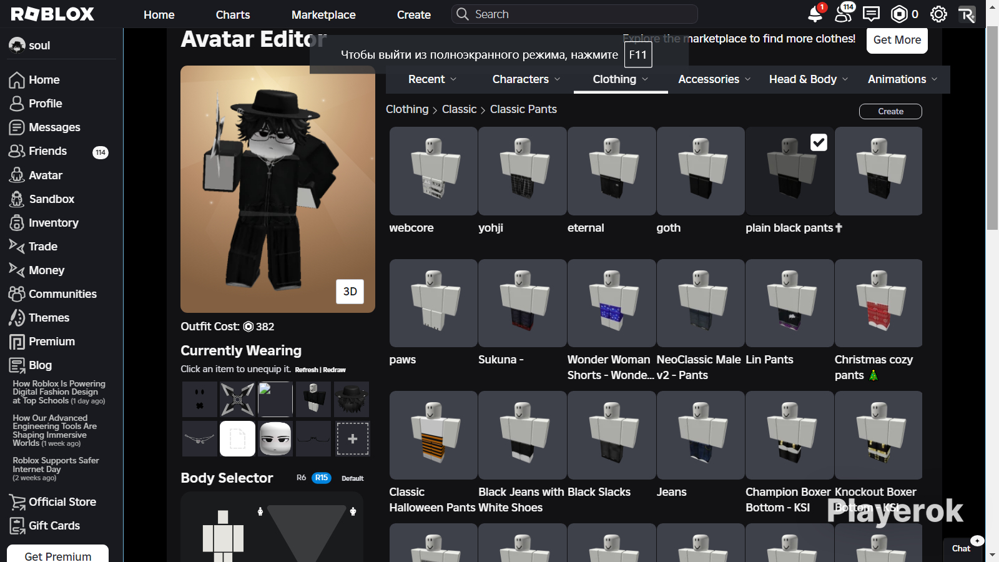The image size is (999, 562).
Task: Click the Get Premium button
Action: 58,554
